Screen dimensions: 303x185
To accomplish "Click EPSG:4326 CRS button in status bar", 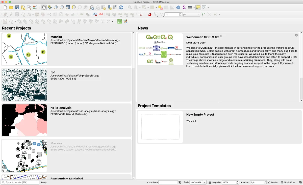I will (287, 182).
